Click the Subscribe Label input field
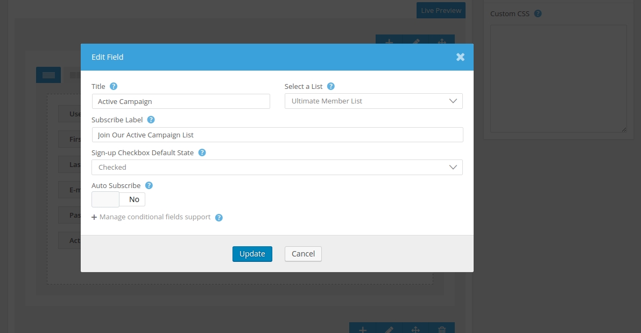Image resolution: width=641 pixels, height=333 pixels. click(278, 135)
